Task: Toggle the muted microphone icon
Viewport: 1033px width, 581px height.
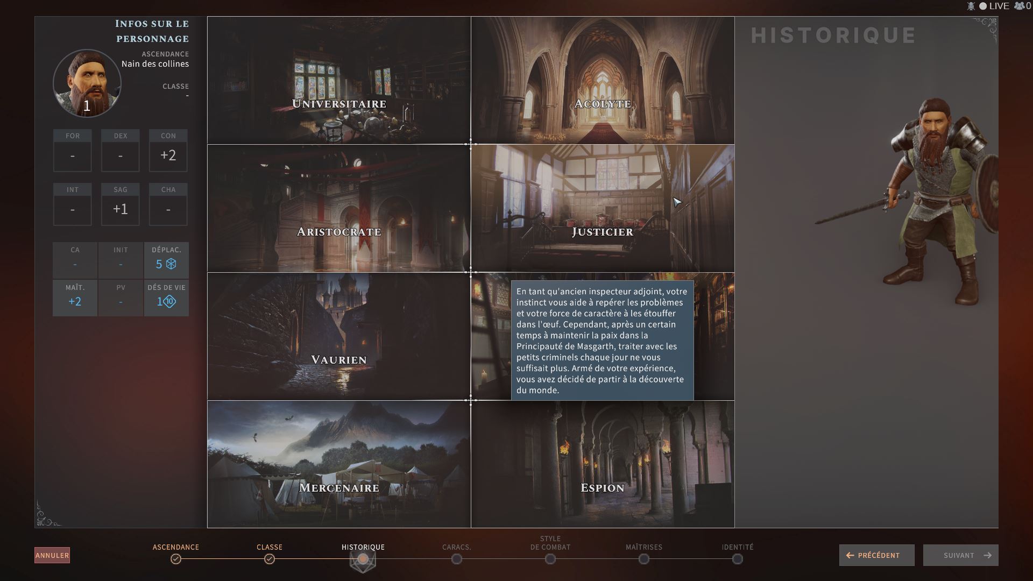Action: pyautogui.click(x=971, y=6)
